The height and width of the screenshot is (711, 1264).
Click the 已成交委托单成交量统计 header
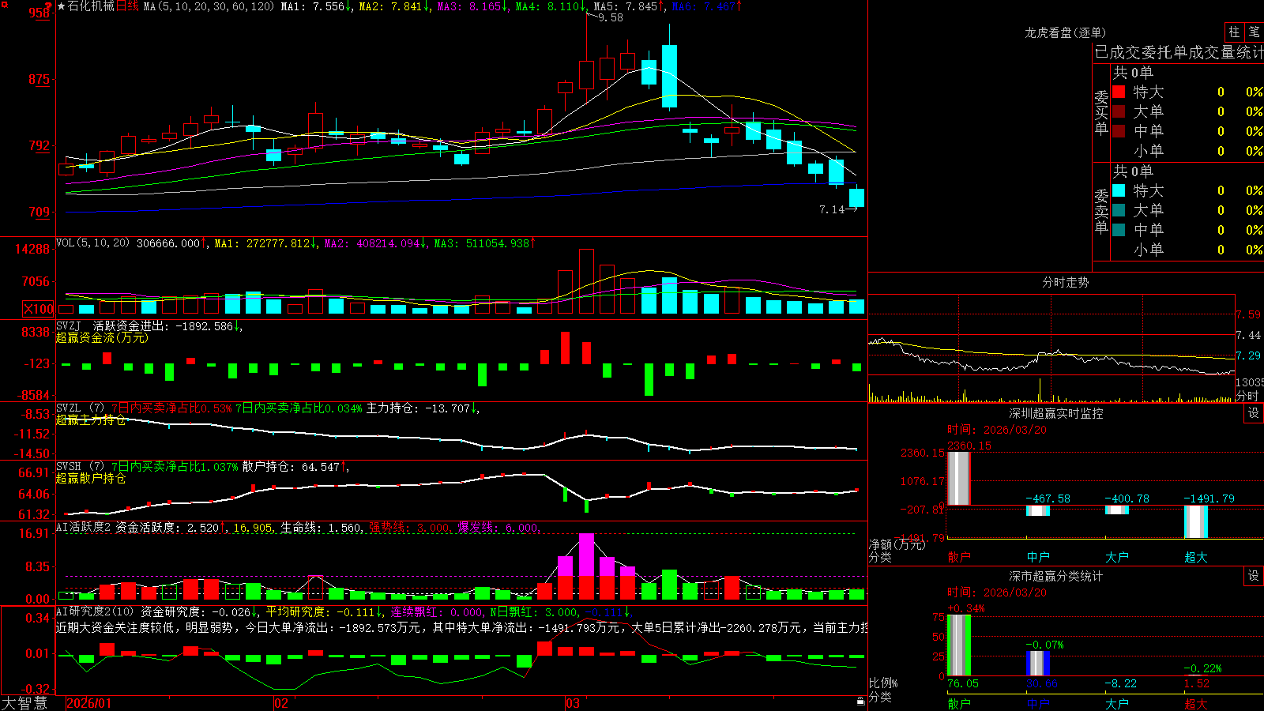[x=1179, y=52]
